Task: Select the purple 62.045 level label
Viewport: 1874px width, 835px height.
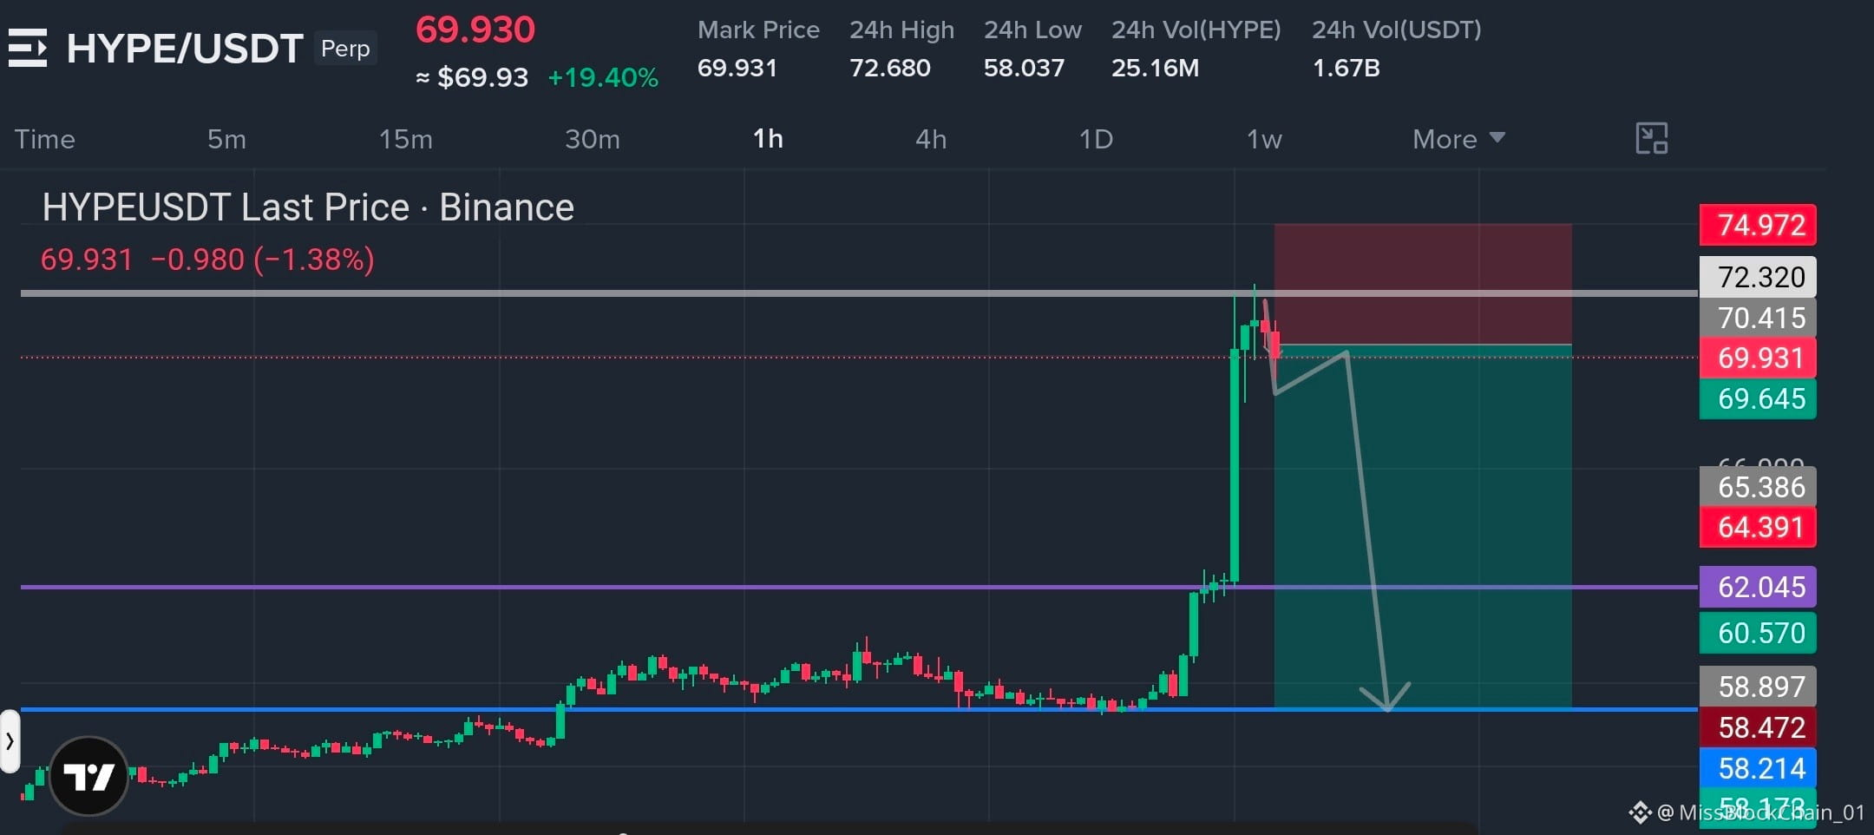Action: coord(1758,587)
